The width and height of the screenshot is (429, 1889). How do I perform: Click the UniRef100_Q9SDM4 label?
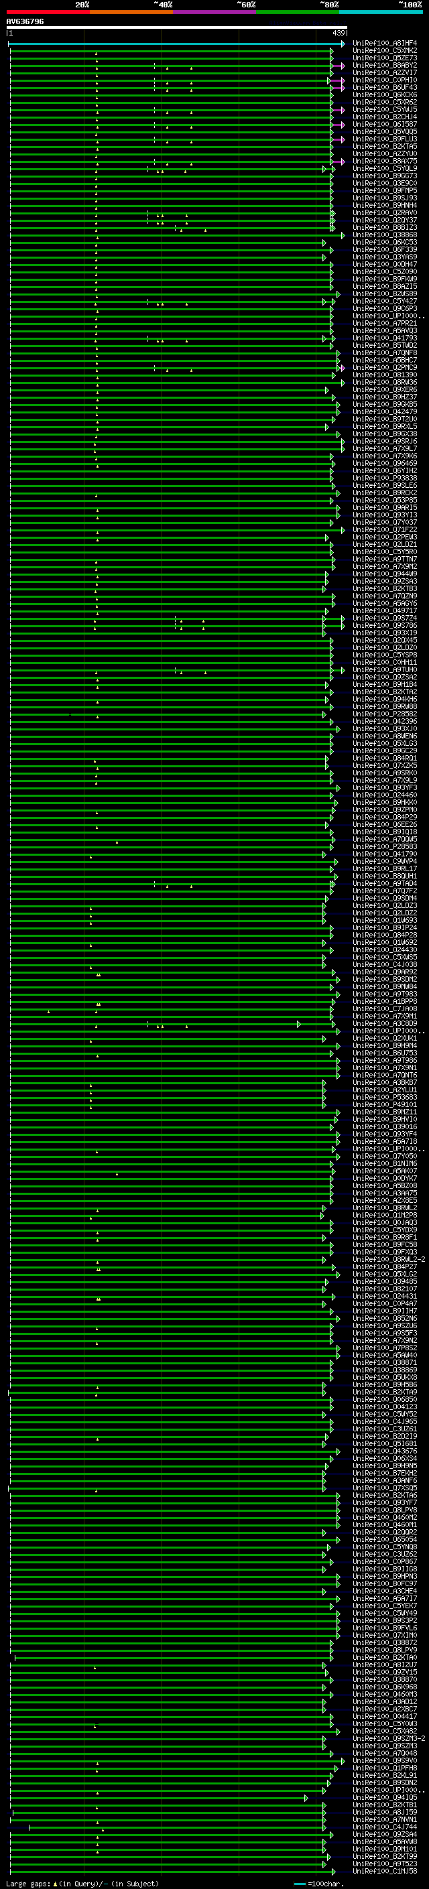pyautogui.click(x=385, y=897)
